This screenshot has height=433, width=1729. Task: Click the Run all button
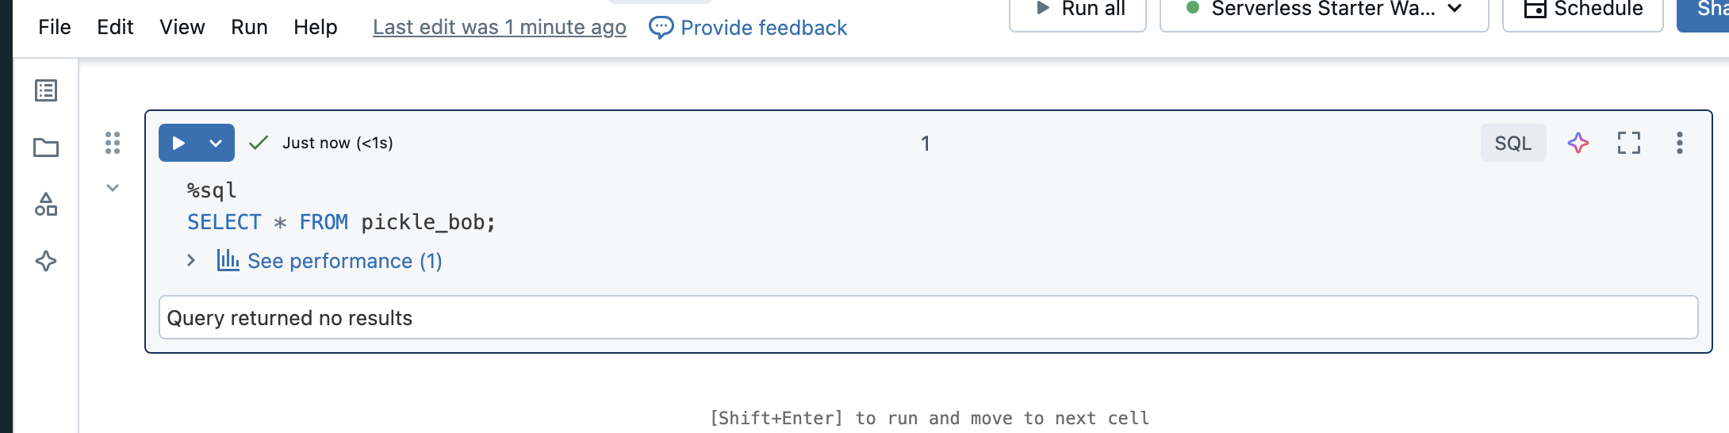click(x=1078, y=11)
